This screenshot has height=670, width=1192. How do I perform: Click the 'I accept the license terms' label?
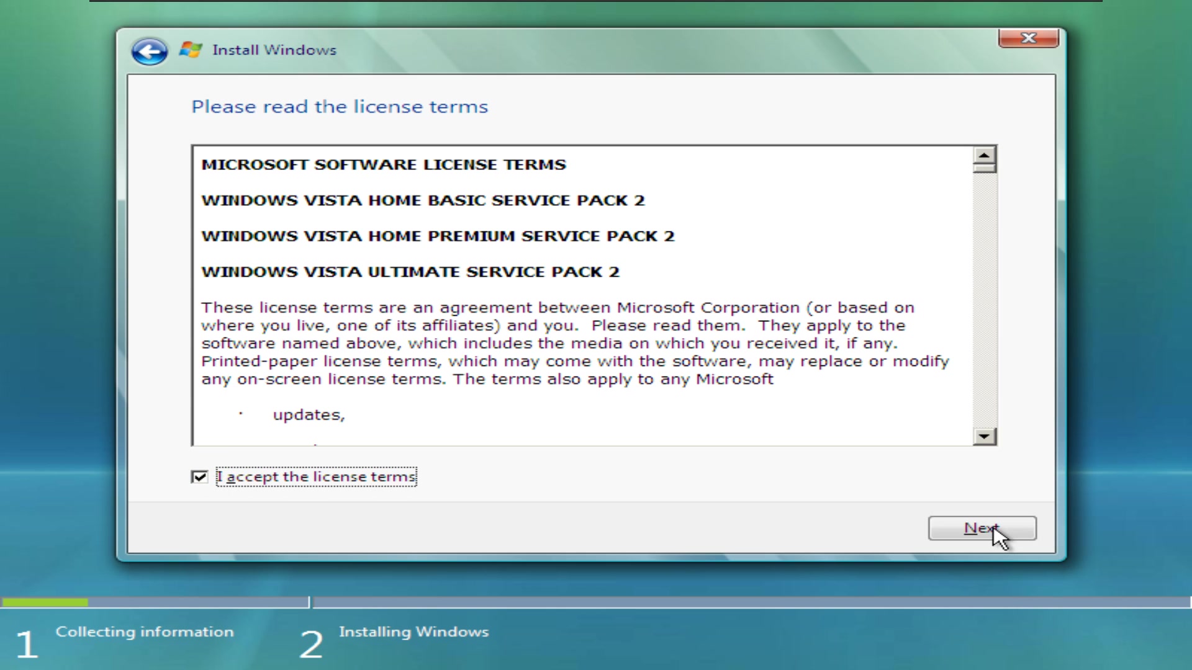[x=316, y=477]
